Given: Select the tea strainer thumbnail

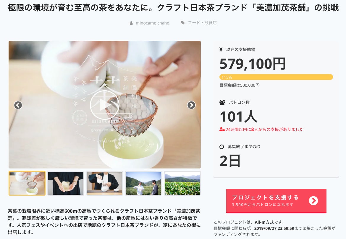Looking at the screenshot, I should click(x=27, y=183).
